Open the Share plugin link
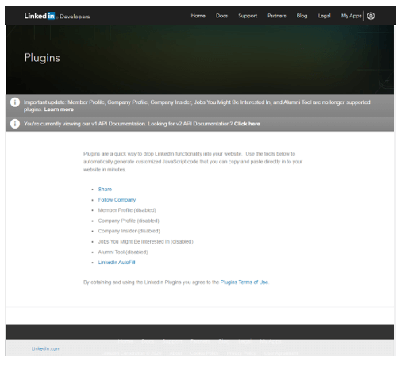The width and height of the screenshot is (400, 365). [105, 190]
